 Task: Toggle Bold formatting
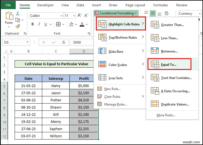pyautogui.click(x=33, y=24)
